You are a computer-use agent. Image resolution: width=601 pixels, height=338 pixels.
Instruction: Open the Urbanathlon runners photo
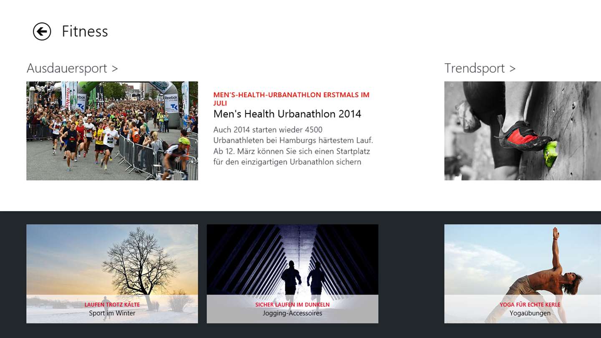112,131
